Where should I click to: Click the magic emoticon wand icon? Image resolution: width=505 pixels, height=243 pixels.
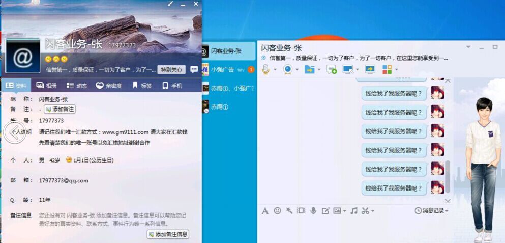coord(289,211)
